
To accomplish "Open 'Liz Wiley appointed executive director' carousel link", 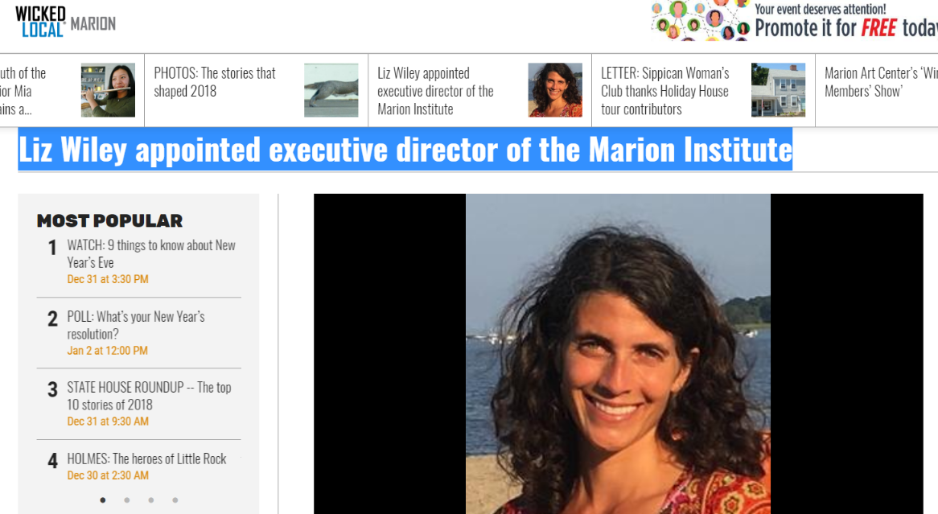I will coord(435,91).
